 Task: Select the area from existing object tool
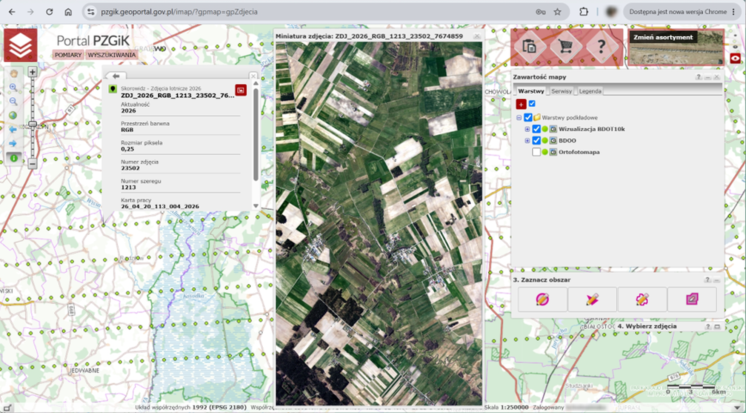tap(692, 299)
